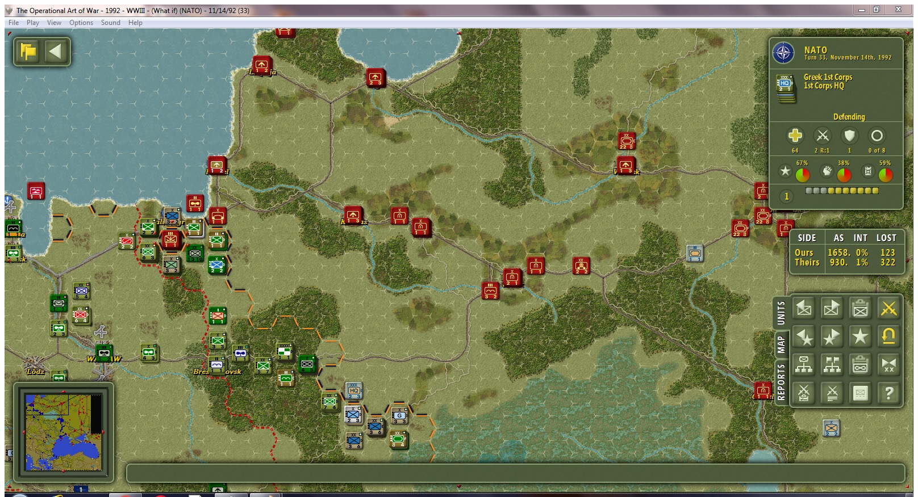918x497 pixels.
Task: Click the yellow U-turn undo button
Action: 888,336
